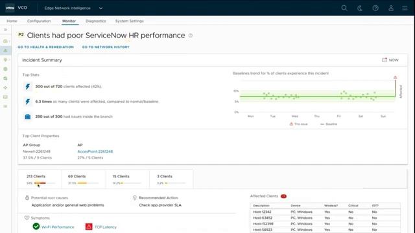Open the hamburger menu icon
Image resolution: width=415 pixels, height=233 pixels.
tap(405, 8)
